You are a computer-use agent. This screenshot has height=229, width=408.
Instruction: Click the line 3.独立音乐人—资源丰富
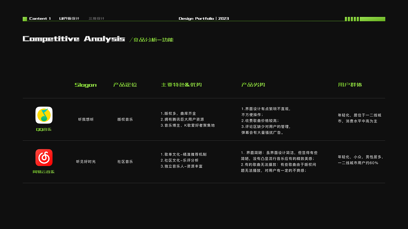coord(181,167)
